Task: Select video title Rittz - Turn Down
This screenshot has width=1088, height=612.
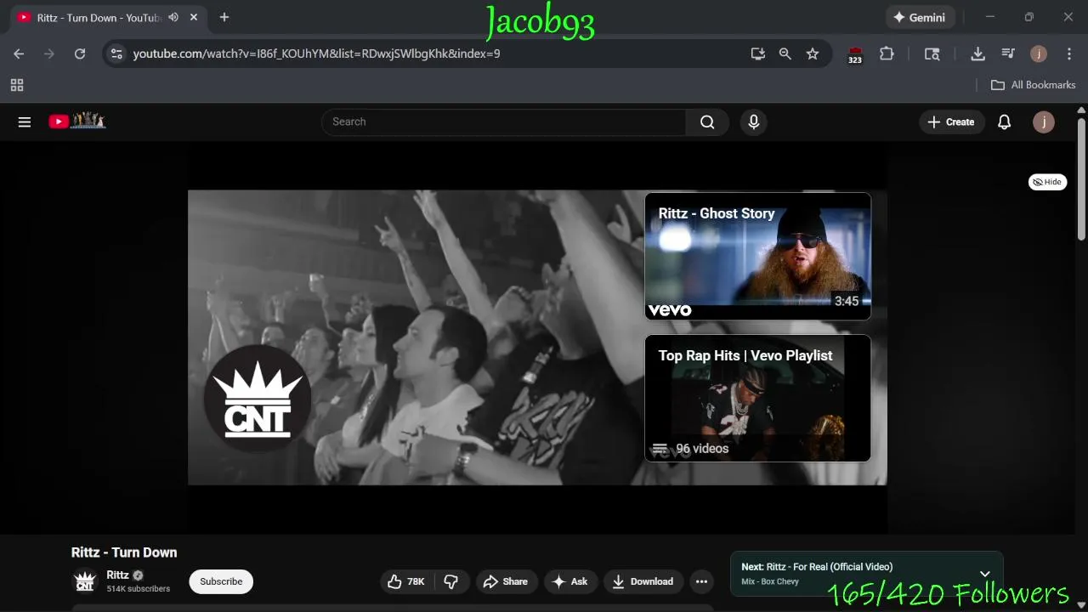Action: coord(124,552)
